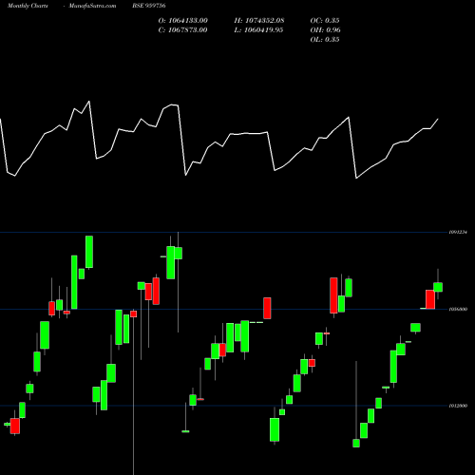
Task: Click the BSE 959736 symbol label
Action: [149, 6]
